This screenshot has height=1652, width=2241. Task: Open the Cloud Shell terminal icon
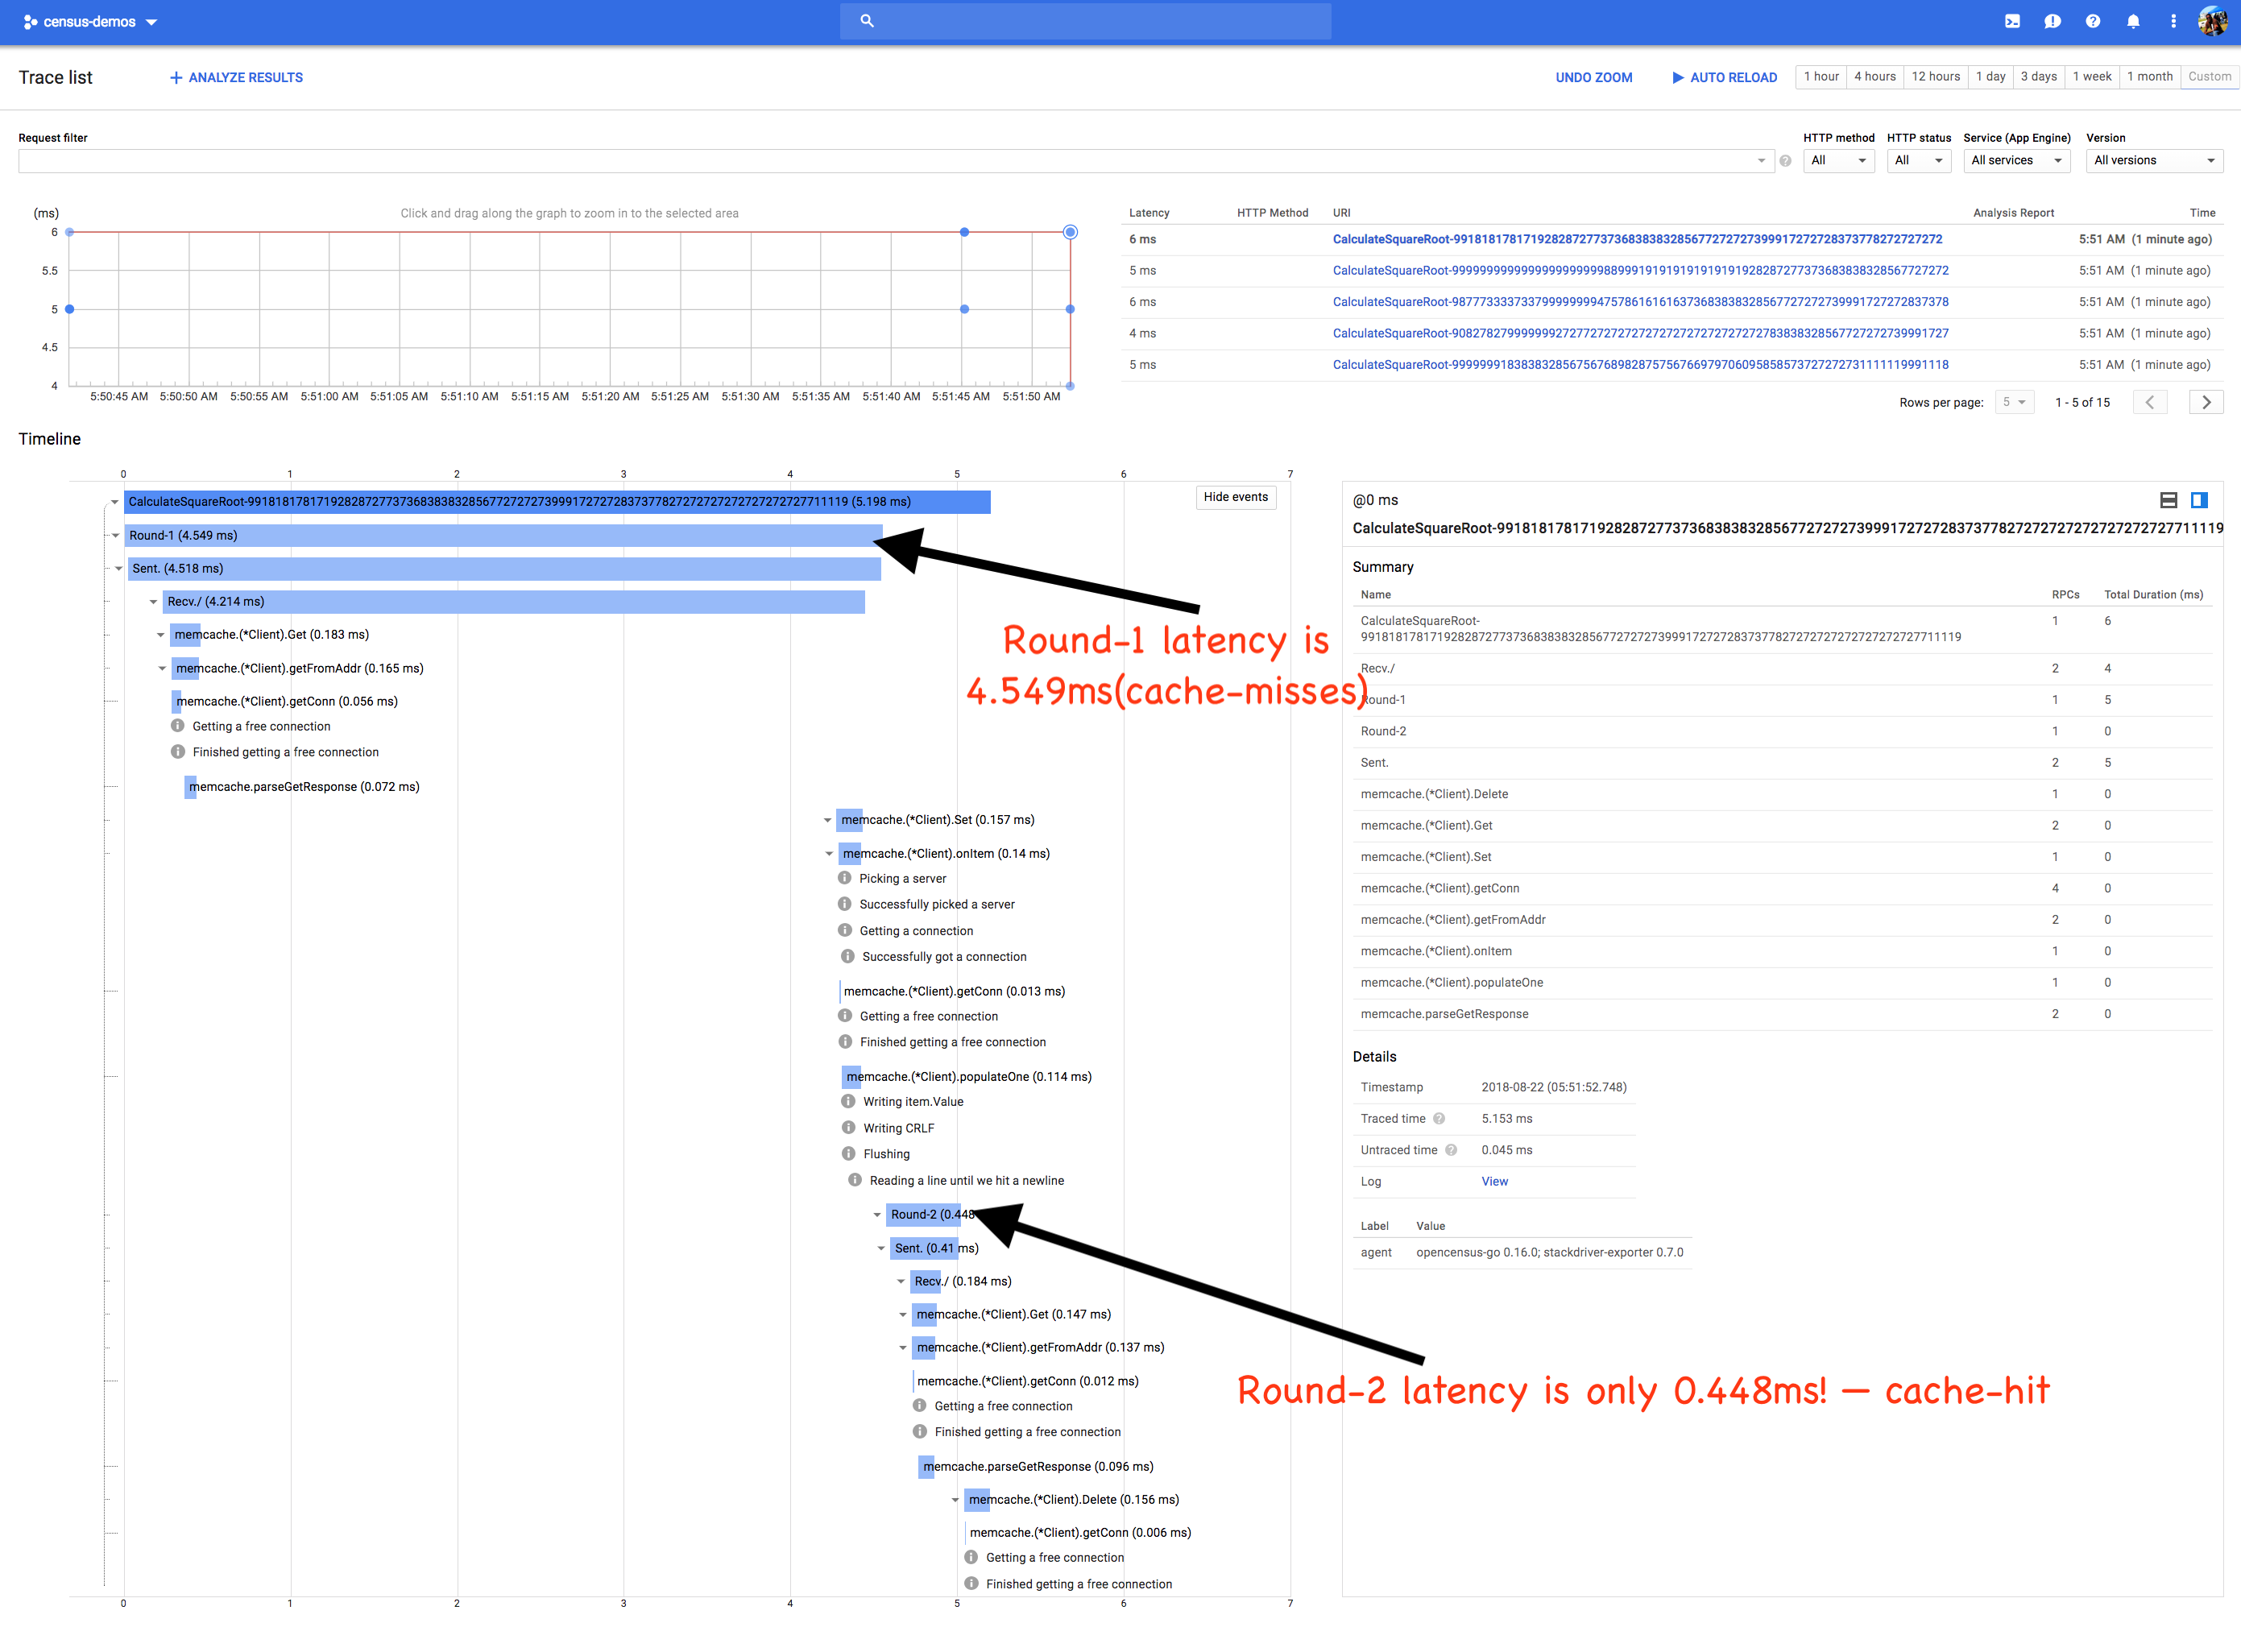[2012, 21]
